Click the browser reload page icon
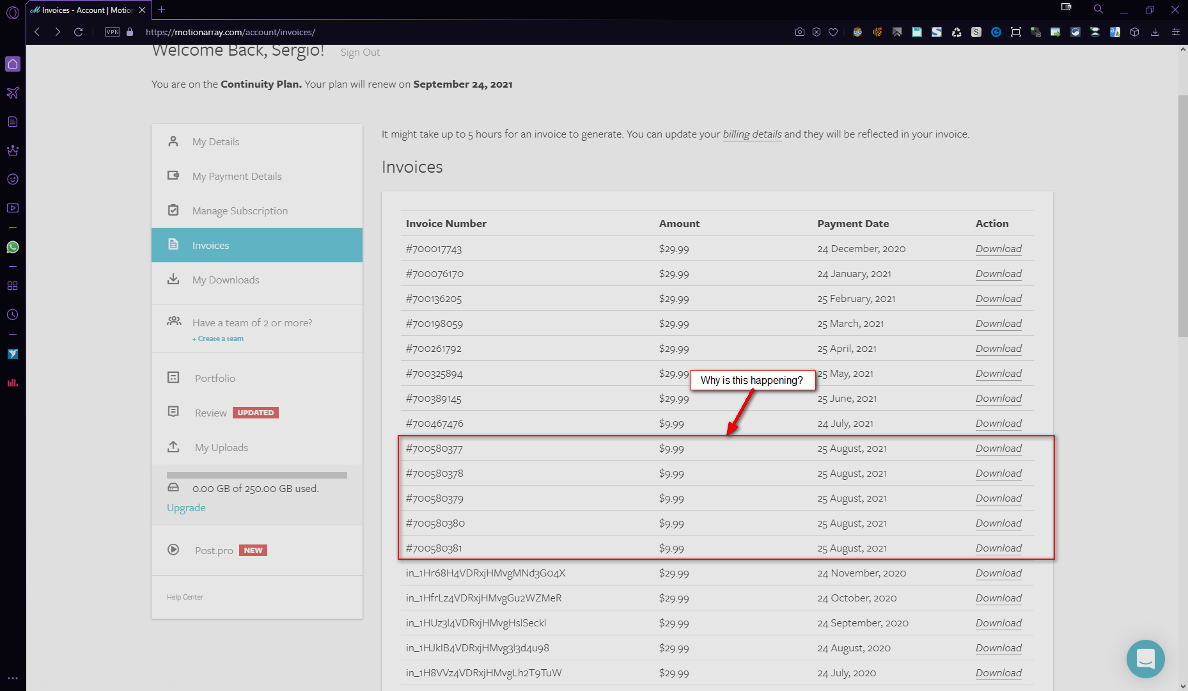The width and height of the screenshot is (1188, 691). click(78, 32)
